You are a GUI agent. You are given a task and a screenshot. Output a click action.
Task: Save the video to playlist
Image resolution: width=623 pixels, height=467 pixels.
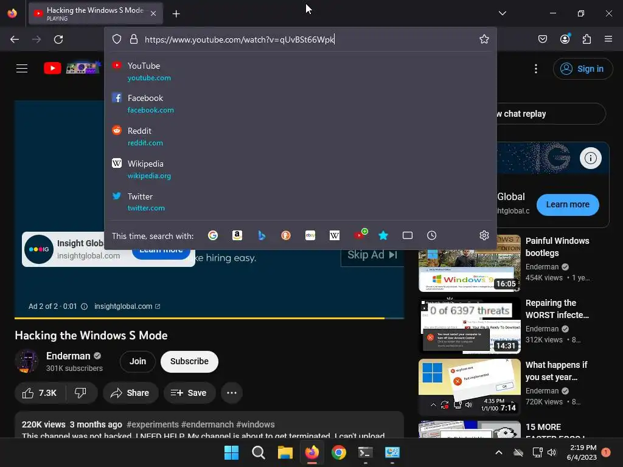pos(189,393)
